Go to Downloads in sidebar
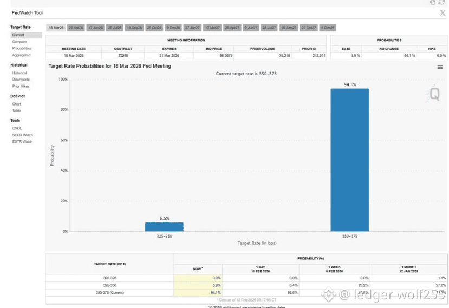This screenshot has width=449, height=308. (x=21, y=79)
